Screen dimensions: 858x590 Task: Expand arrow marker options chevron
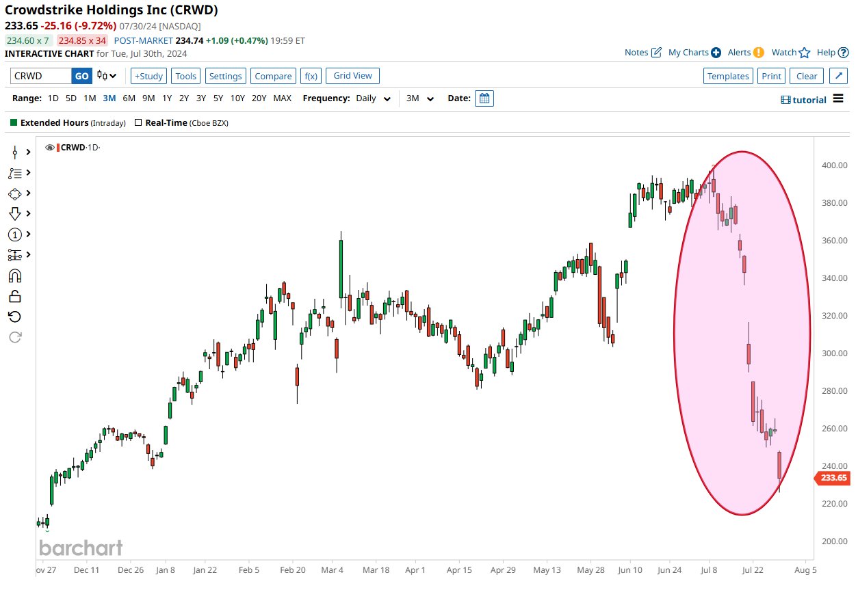pyautogui.click(x=29, y=214)
